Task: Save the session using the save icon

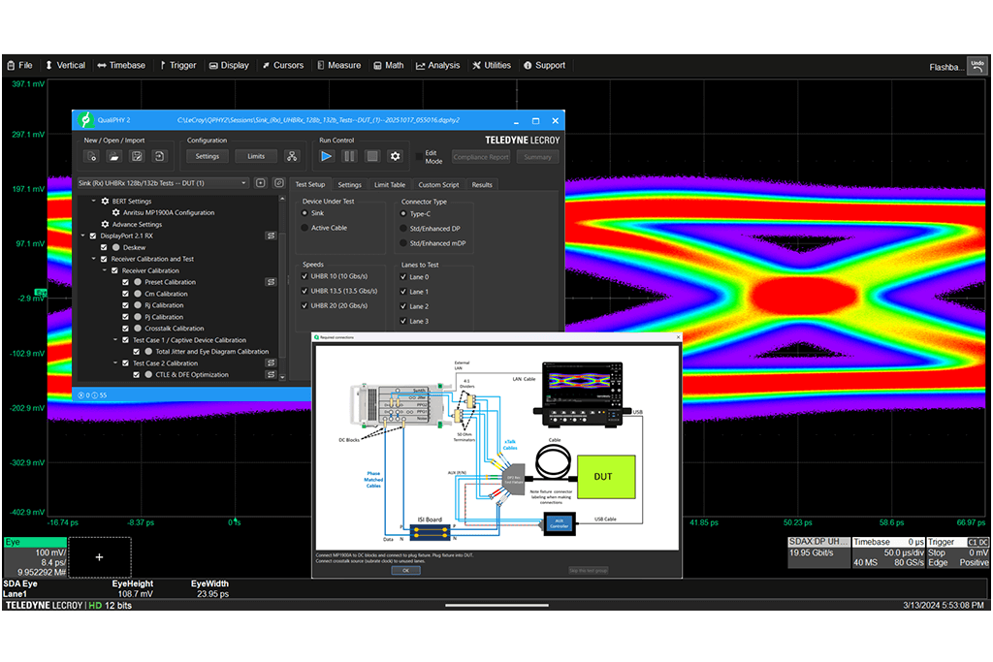Action: [x=138, y=156]
